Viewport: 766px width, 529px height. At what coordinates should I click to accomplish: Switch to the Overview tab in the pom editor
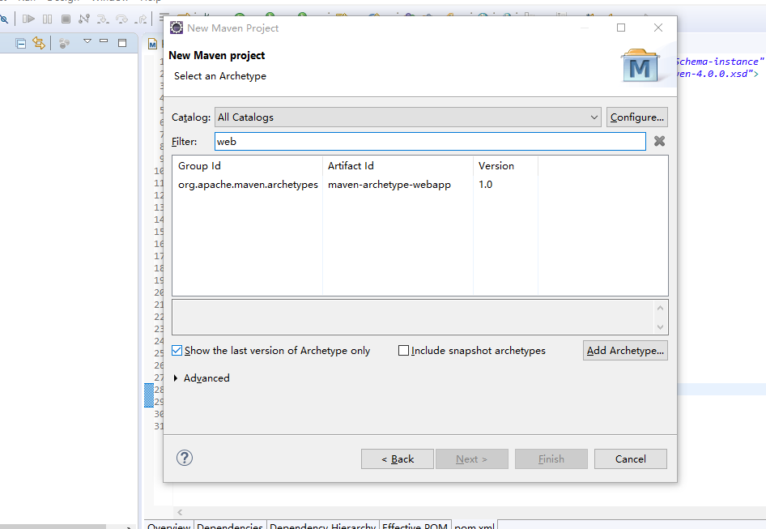tap(169, 526)
